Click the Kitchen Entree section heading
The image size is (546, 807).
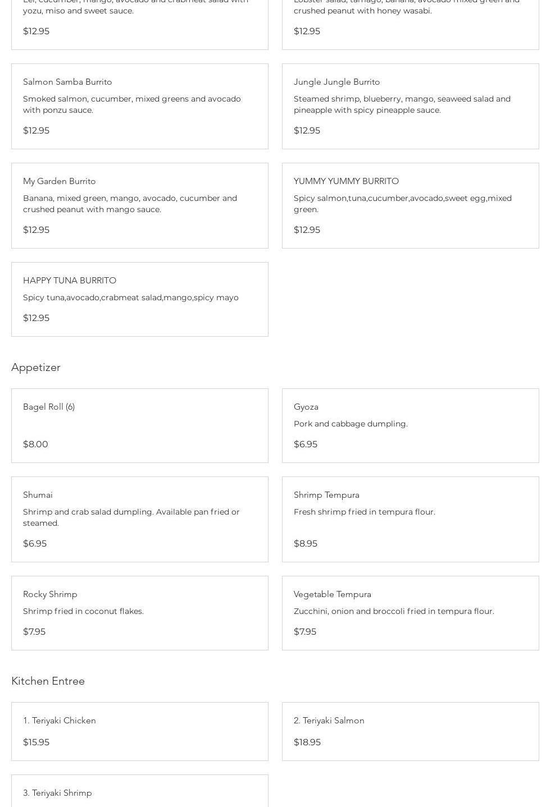(48, 681)
